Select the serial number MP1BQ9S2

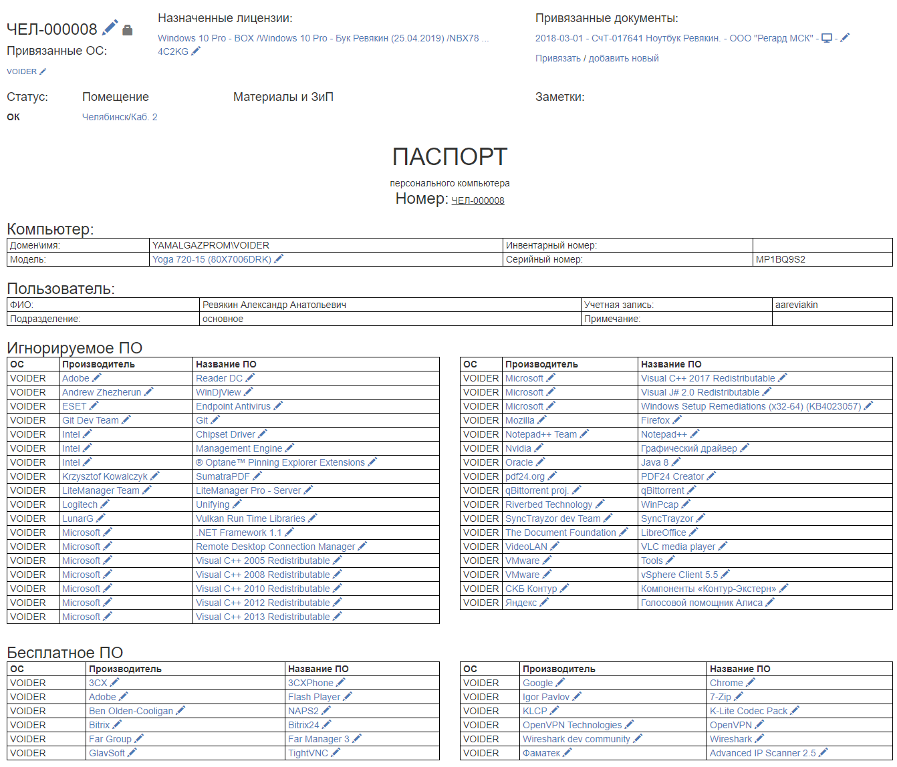point(780,259)
